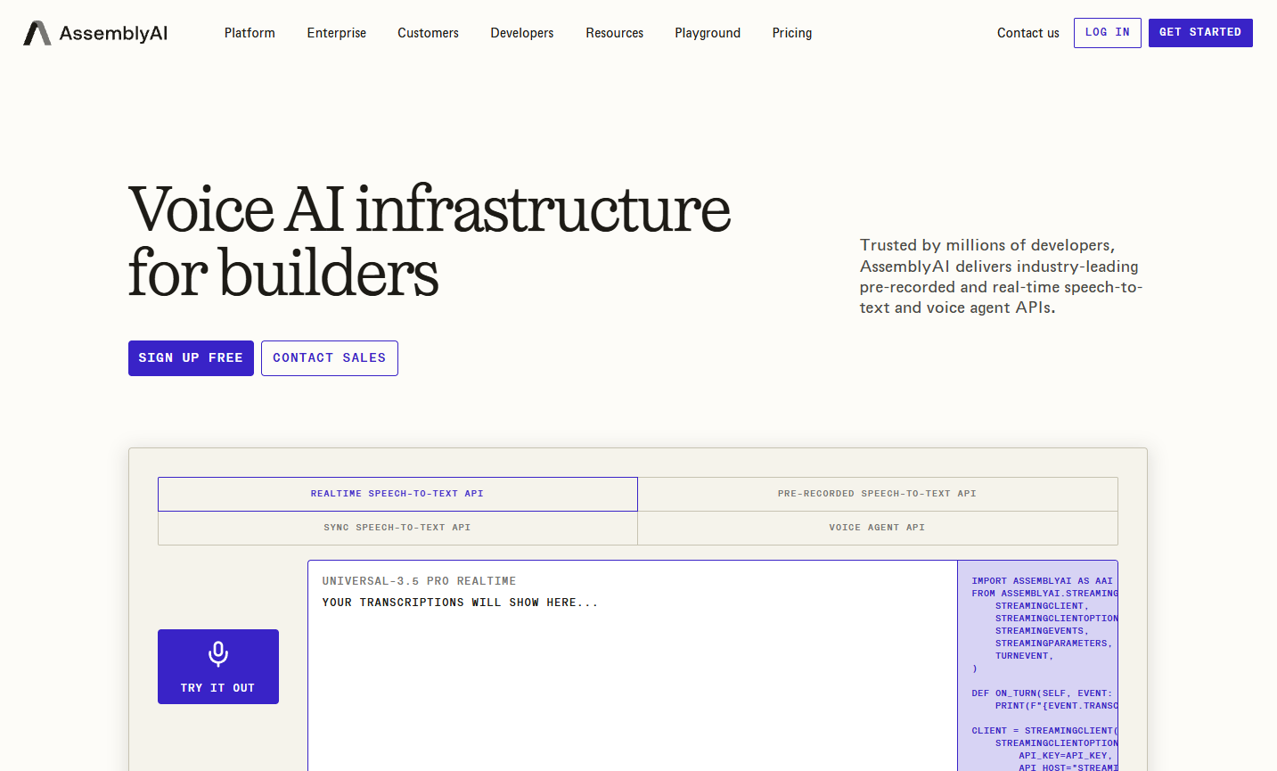
Task: Click the microphone icon in Try It Out
Action: tap(218, 654)
